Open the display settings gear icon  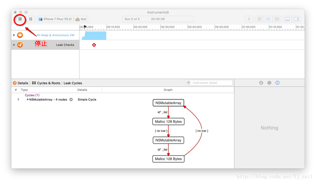269,83
